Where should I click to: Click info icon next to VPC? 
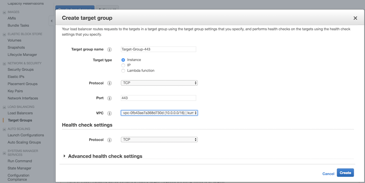click(x=109, y=113)
